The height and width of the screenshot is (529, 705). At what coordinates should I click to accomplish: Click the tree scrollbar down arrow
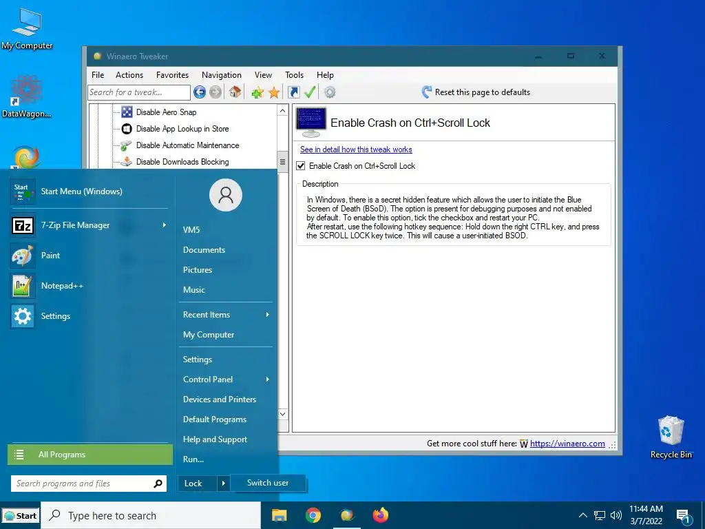(282, 414)
